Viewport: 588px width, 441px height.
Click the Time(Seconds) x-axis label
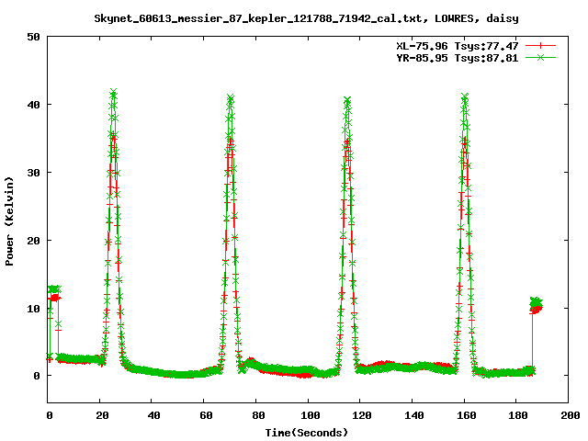coord(307,433)
